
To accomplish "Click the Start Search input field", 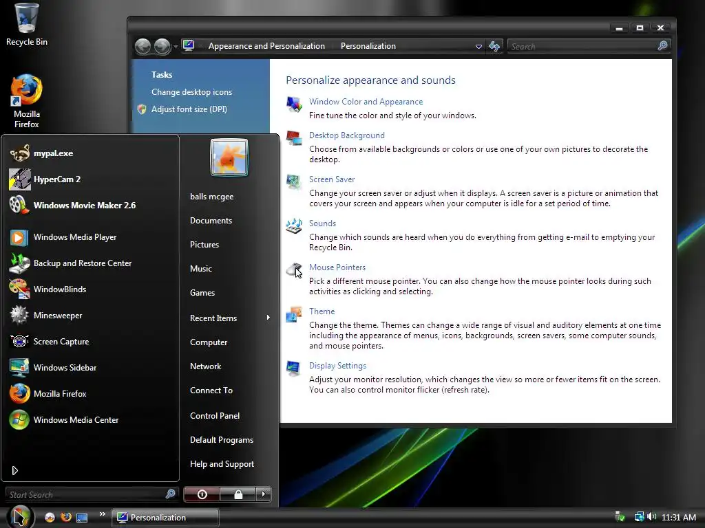I will (92, 494).
